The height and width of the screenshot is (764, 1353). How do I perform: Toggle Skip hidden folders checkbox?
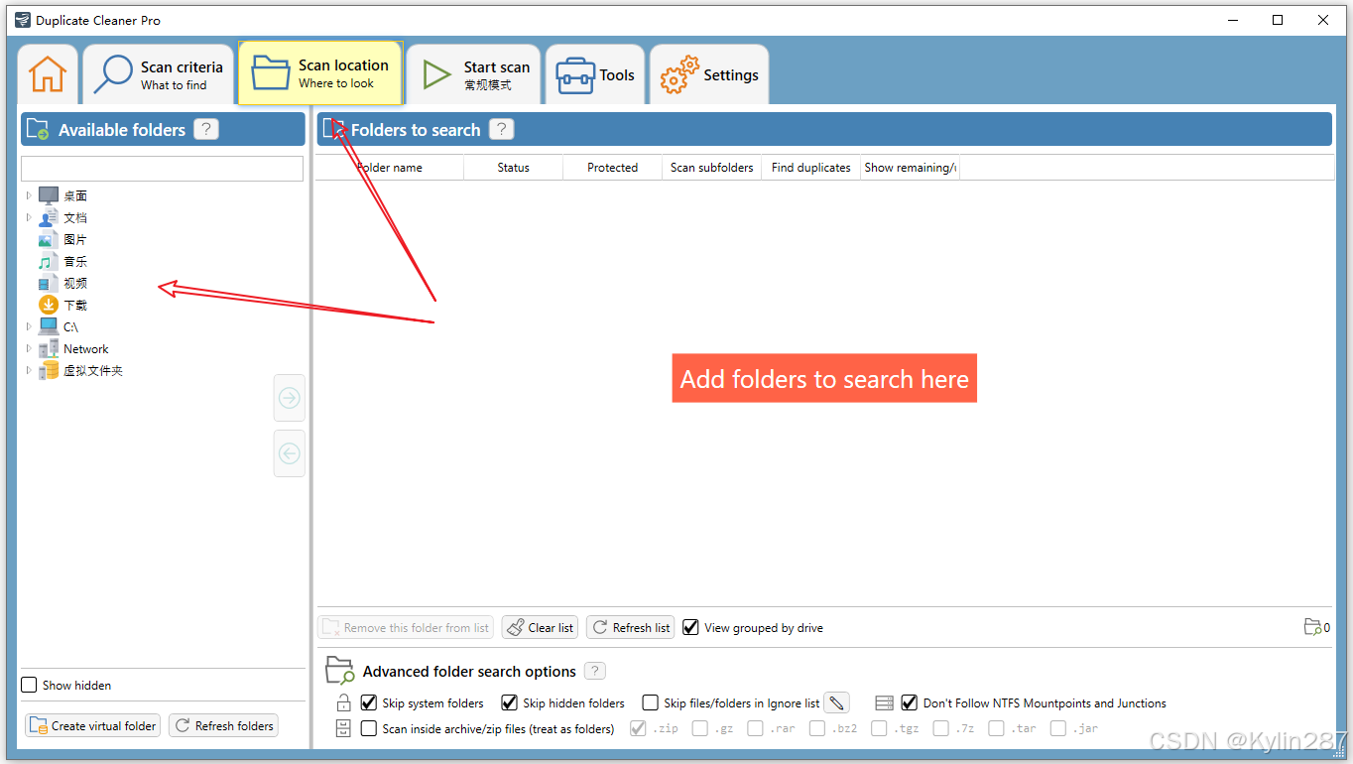point(509,702)
